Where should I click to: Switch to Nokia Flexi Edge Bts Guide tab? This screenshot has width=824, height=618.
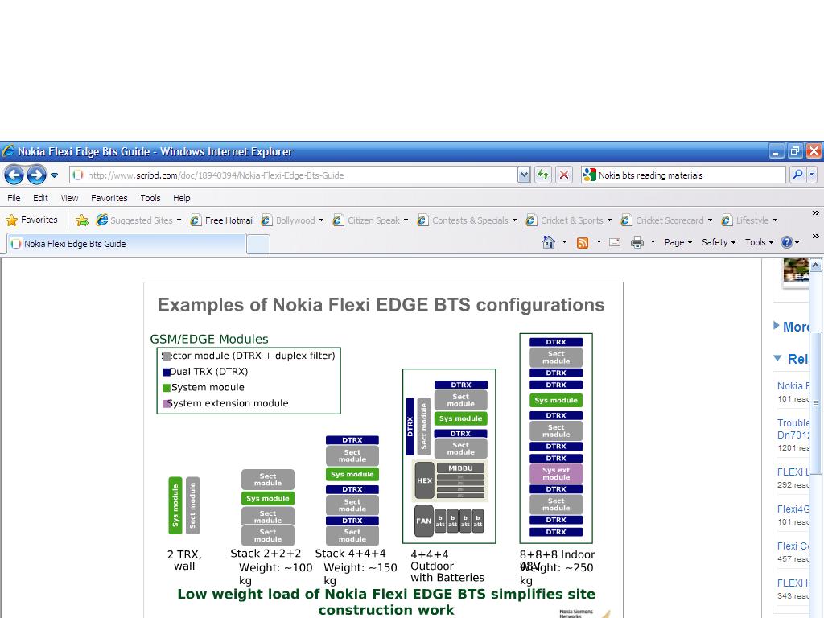coord(74,244)
